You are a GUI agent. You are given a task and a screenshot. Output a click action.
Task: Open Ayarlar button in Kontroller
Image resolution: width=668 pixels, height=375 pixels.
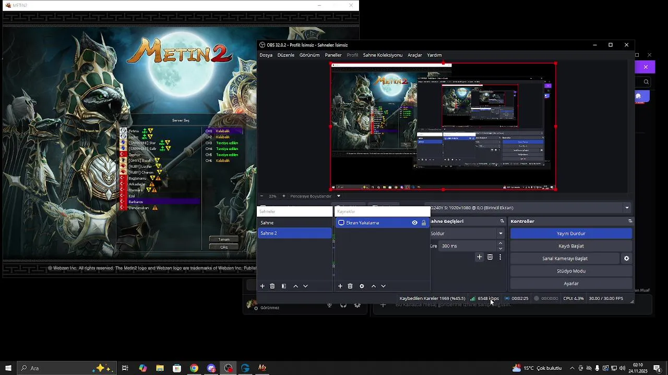(x=571, y=283)
